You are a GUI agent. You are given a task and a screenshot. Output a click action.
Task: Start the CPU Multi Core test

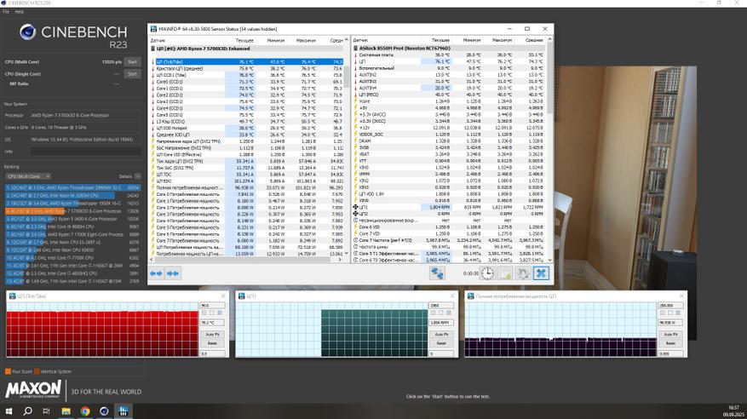coord(132,62)
